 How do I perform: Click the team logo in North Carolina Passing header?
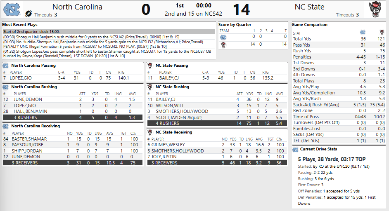click(x=6, y=66)
